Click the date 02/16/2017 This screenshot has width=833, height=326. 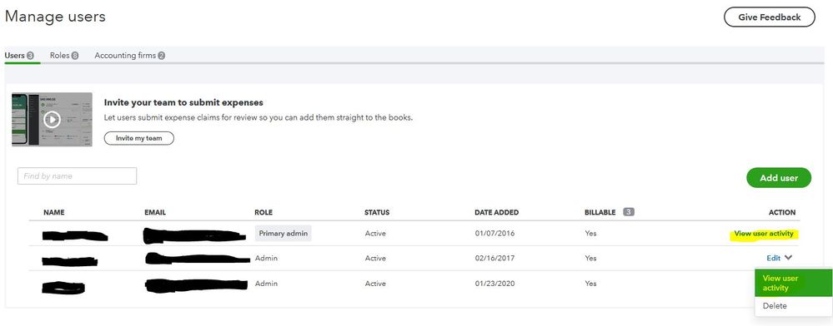click(494, 258)
